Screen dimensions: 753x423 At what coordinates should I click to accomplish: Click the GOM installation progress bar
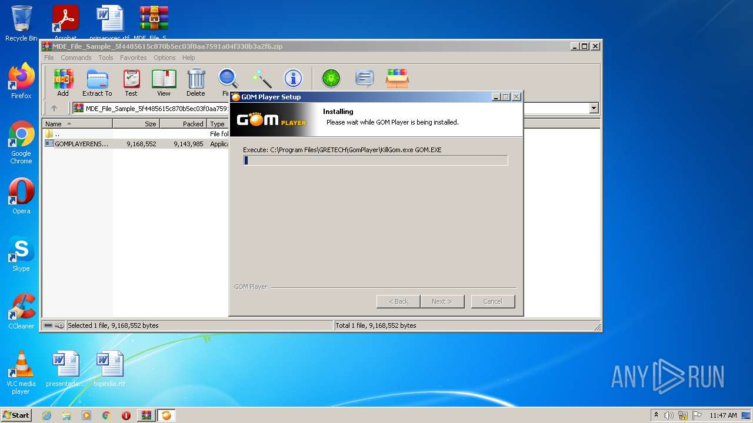[375, 160]
